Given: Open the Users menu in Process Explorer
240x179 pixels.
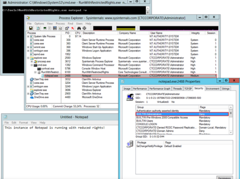Looking at the screenshot, I should 79,23.
